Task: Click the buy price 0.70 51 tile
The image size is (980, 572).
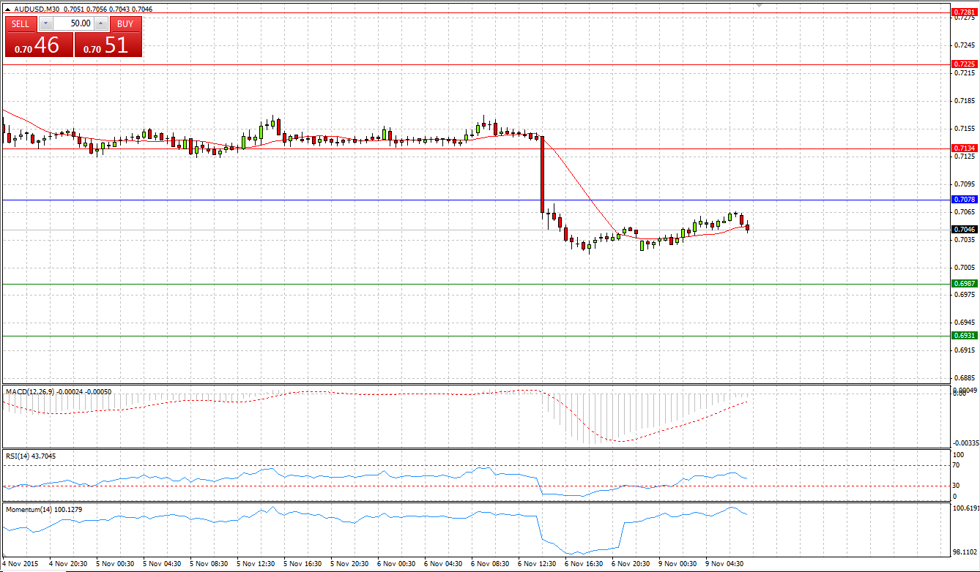Action: click(108, 45)
